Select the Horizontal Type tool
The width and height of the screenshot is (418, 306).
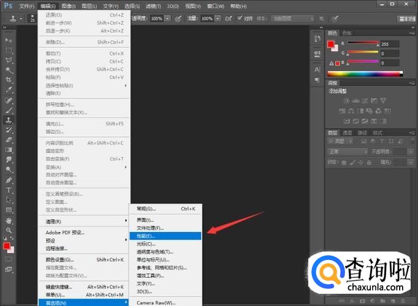[x=9, y=190]
